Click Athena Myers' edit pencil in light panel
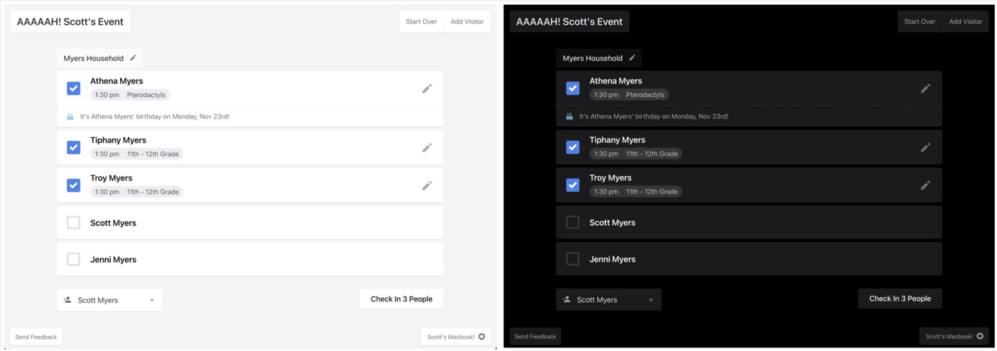 [x=427, y=88]
